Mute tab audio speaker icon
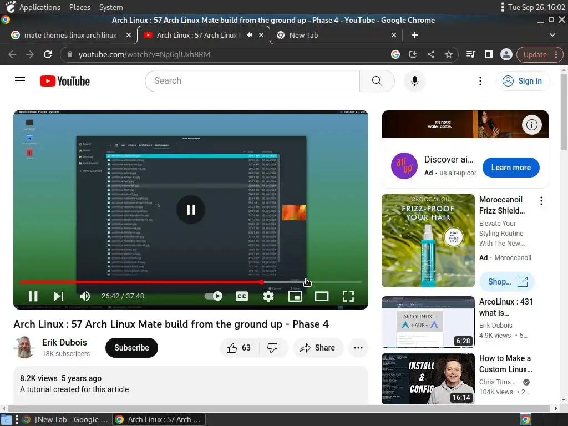Viewport: 568px width, 426px height. (249, 35)
